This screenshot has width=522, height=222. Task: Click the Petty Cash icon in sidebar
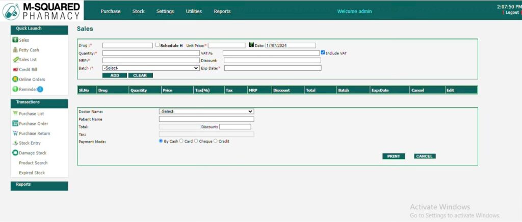coord(15,50)
